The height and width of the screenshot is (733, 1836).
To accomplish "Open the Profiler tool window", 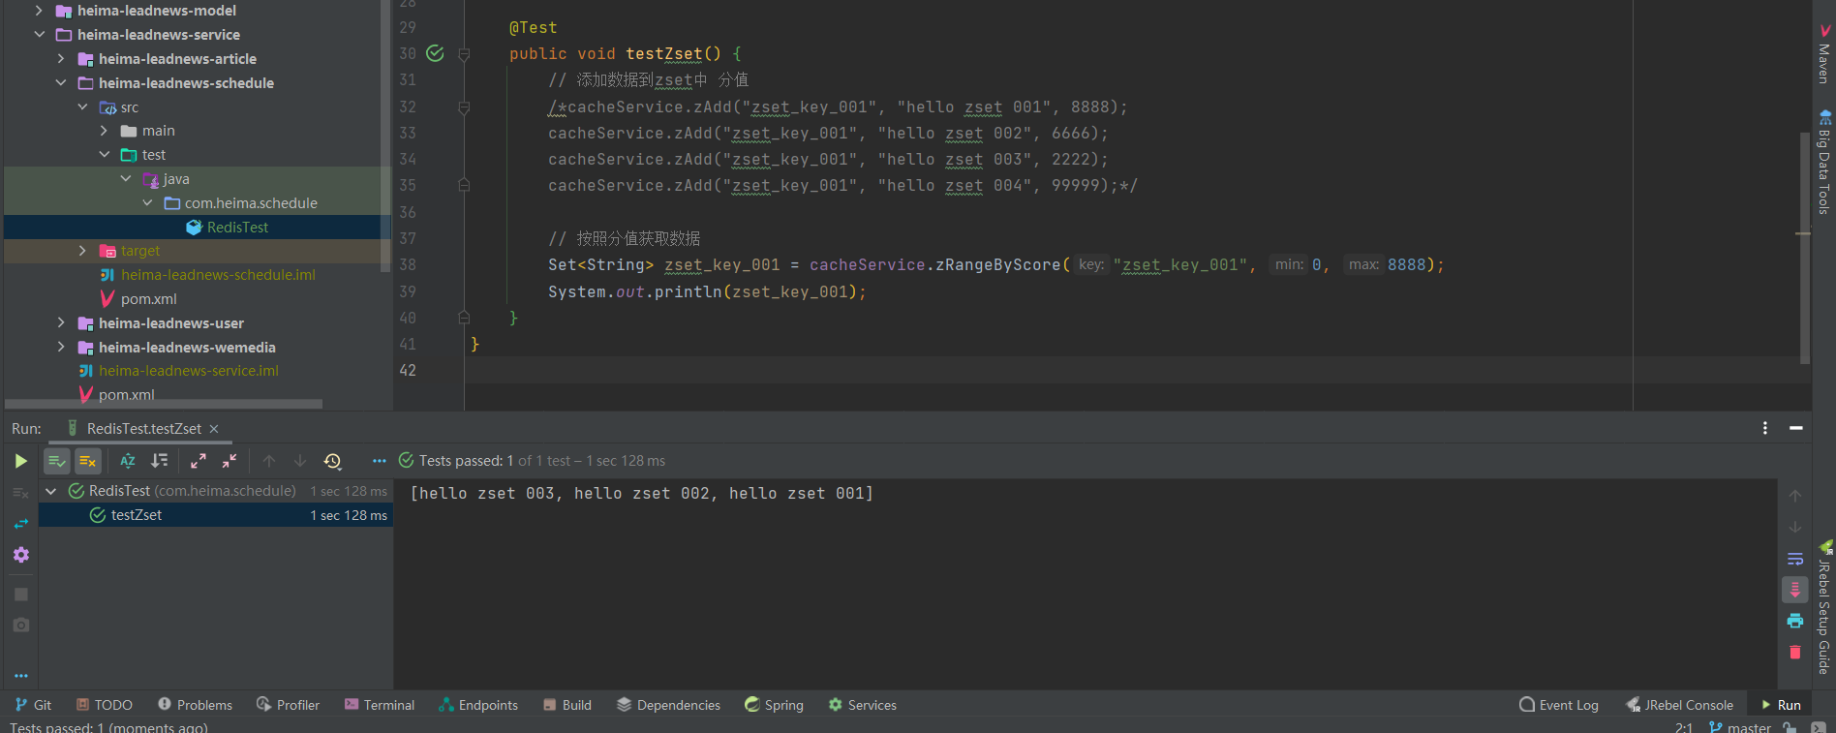I will [x=288, y=705].
